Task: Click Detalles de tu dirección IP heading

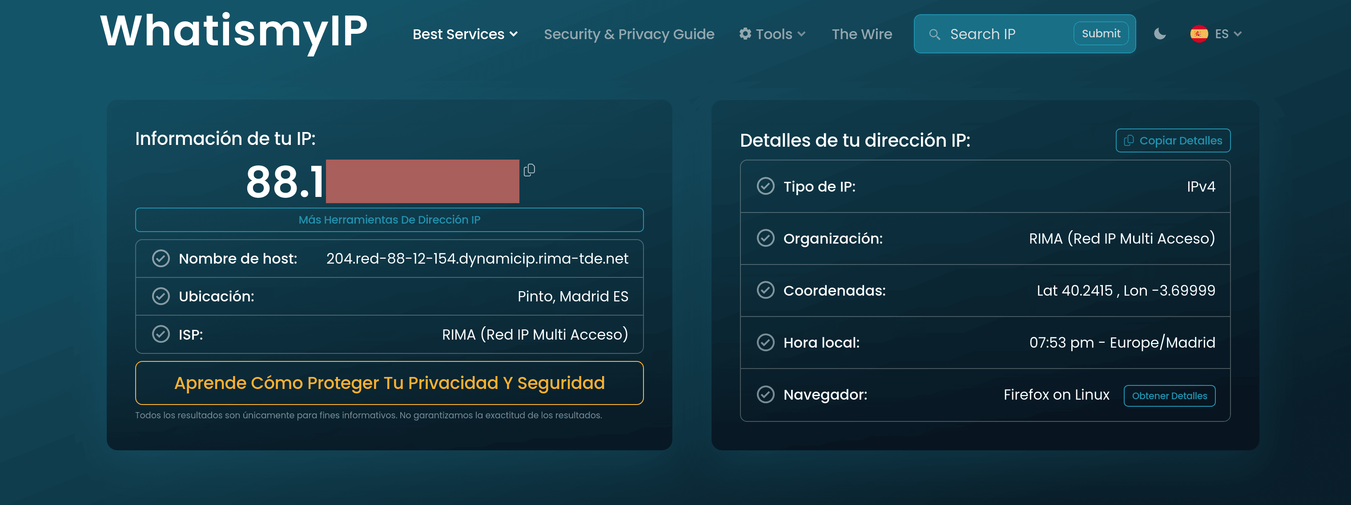Action: (855, 140)
